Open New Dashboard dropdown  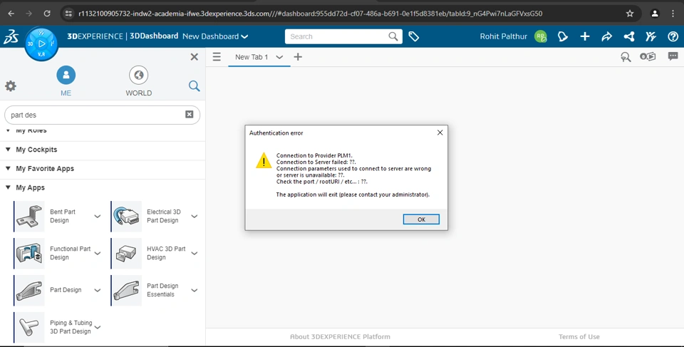tap(215, 36)
